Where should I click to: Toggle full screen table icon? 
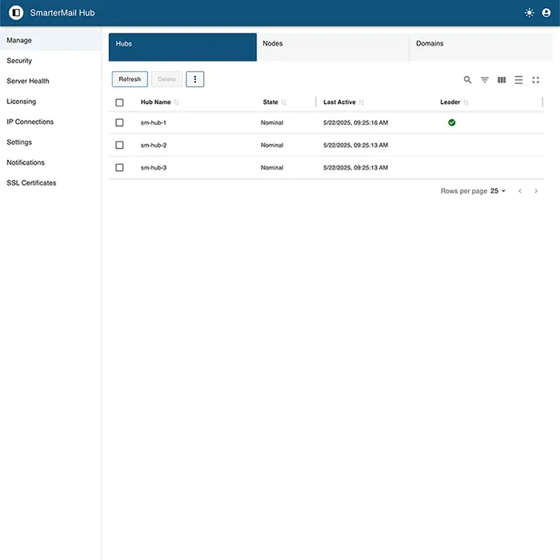click(x=535, y=80)
